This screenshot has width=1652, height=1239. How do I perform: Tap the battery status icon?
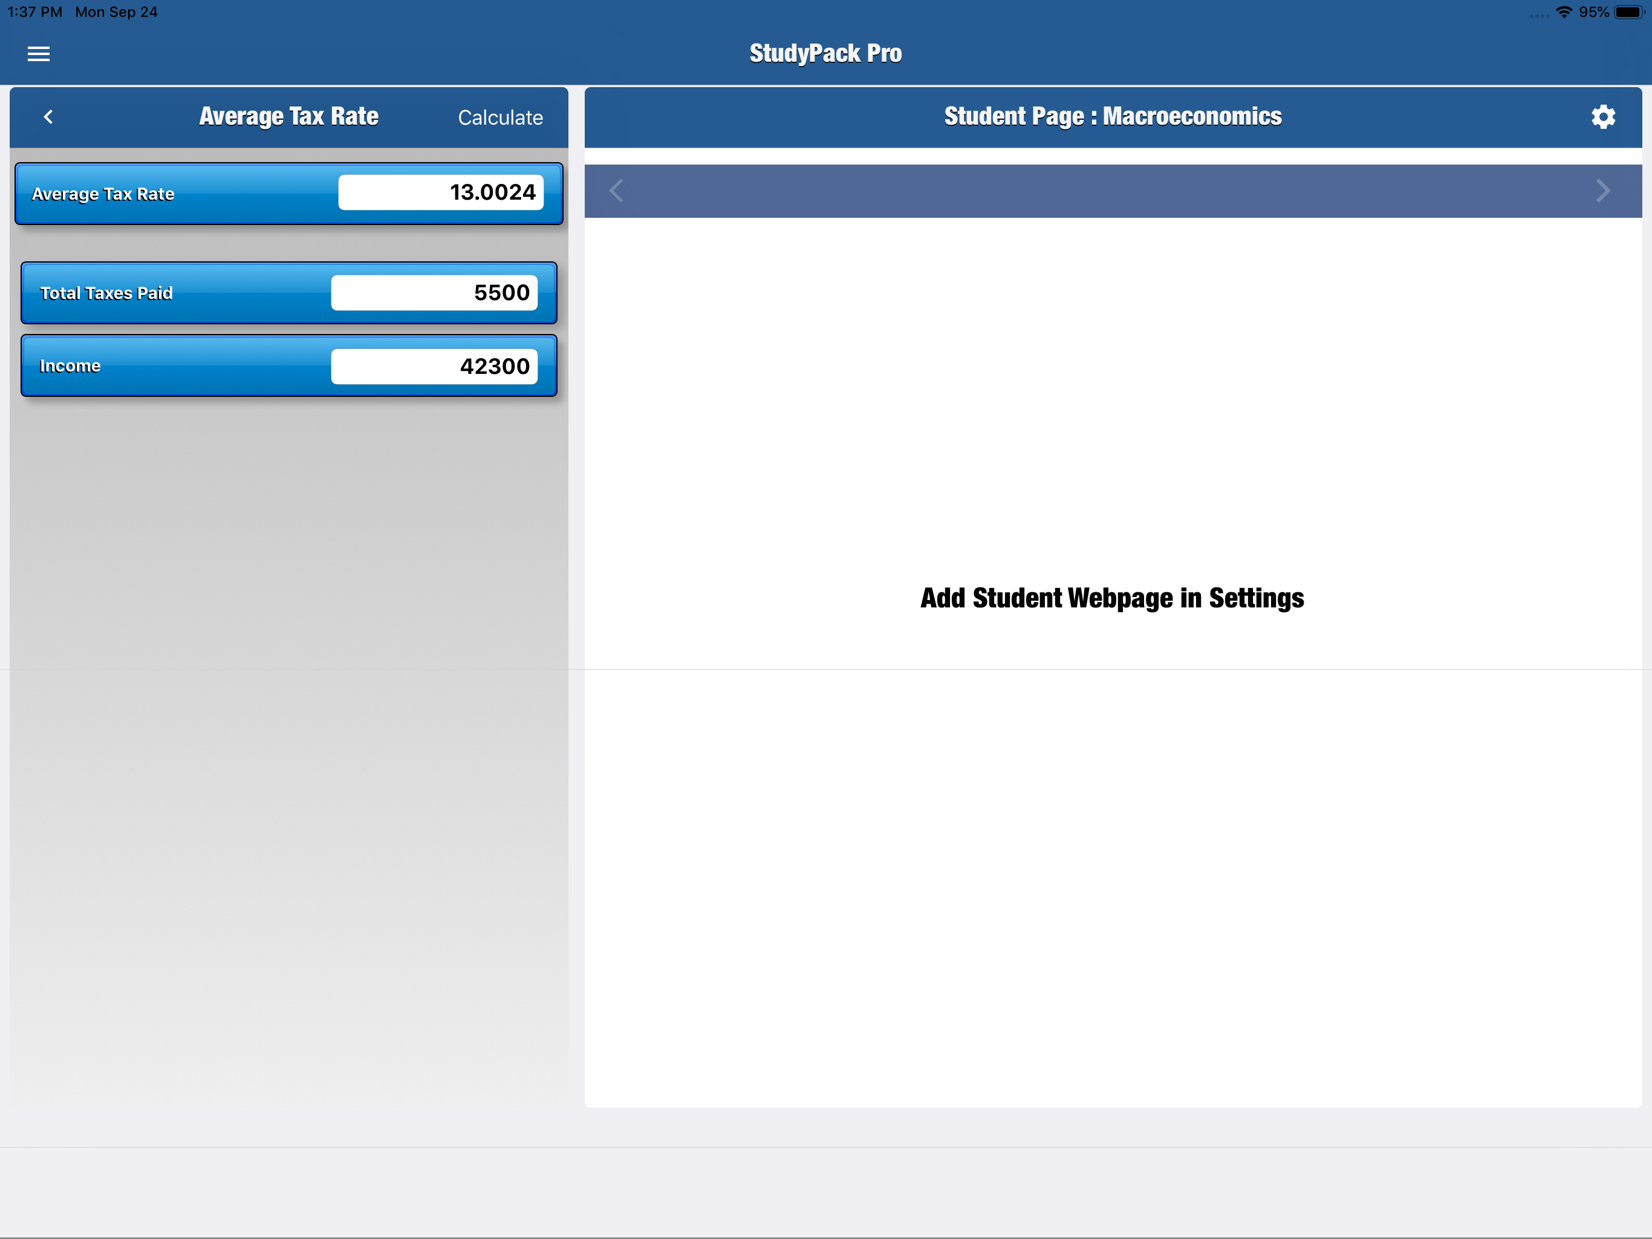1628,12
